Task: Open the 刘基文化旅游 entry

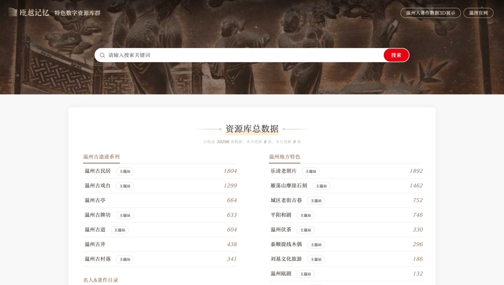Action: point(286,259)
